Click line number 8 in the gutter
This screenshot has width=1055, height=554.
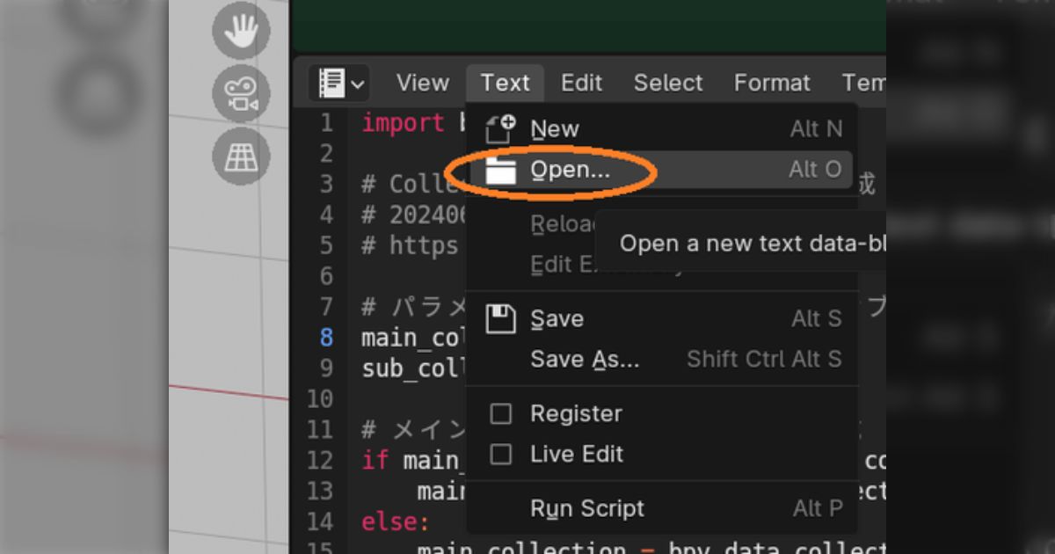coord(326,338)
